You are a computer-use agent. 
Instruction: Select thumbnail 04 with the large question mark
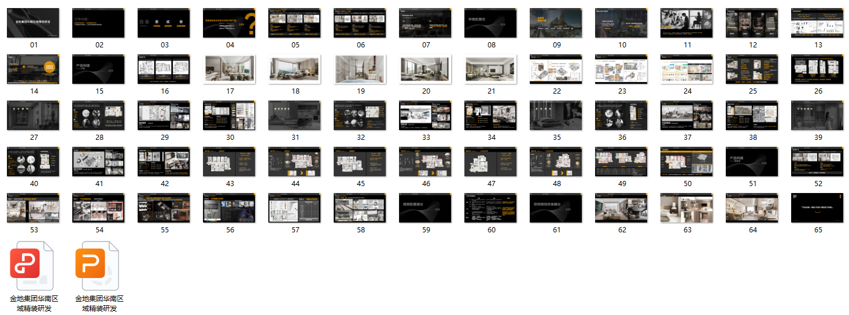(x=229, y=23)
